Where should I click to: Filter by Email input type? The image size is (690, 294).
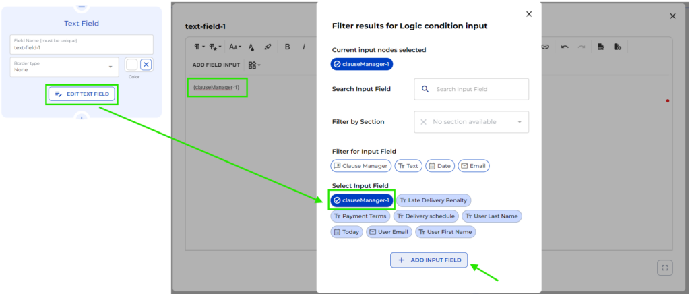[474, 166]
